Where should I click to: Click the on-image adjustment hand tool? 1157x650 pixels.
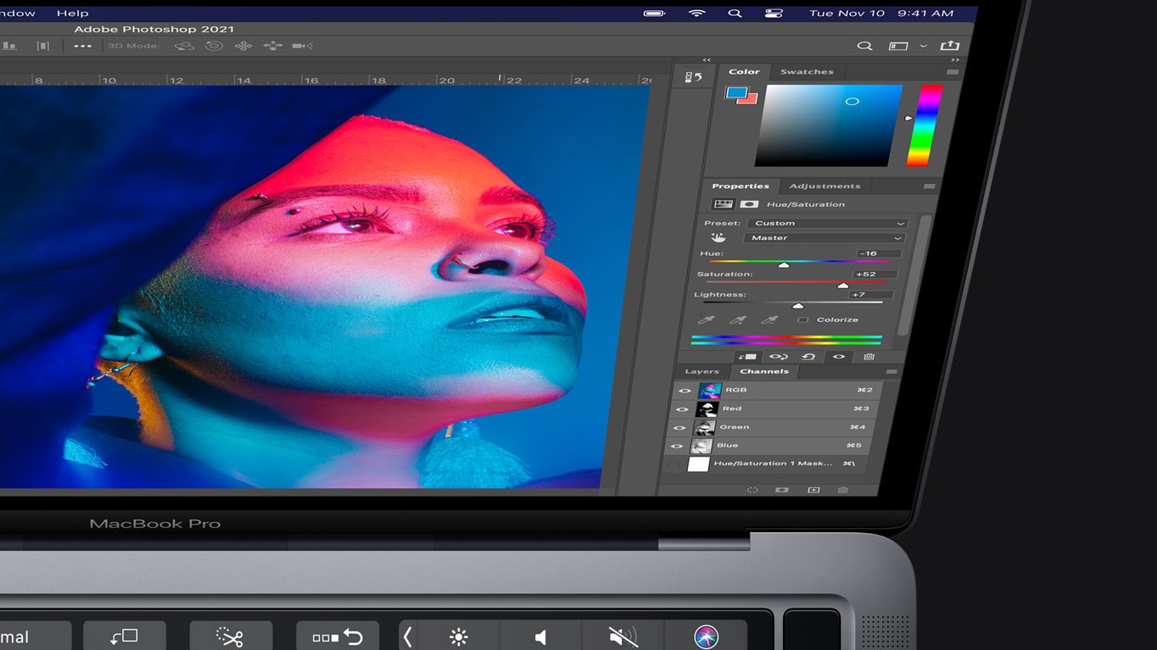(x=718, y=237)
